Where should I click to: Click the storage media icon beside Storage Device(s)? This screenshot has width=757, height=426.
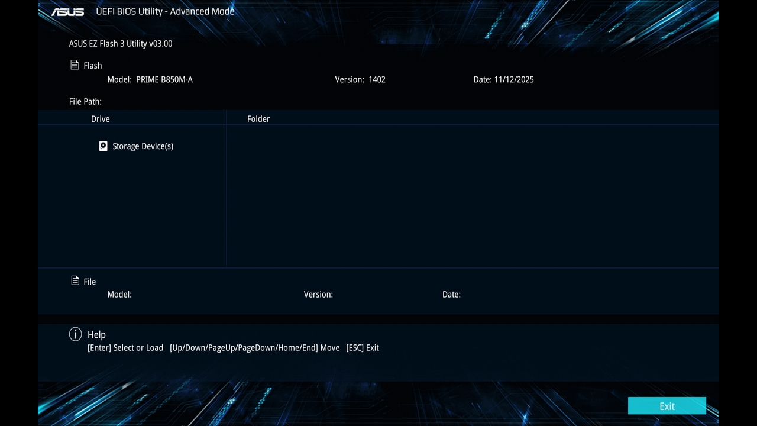103,146
